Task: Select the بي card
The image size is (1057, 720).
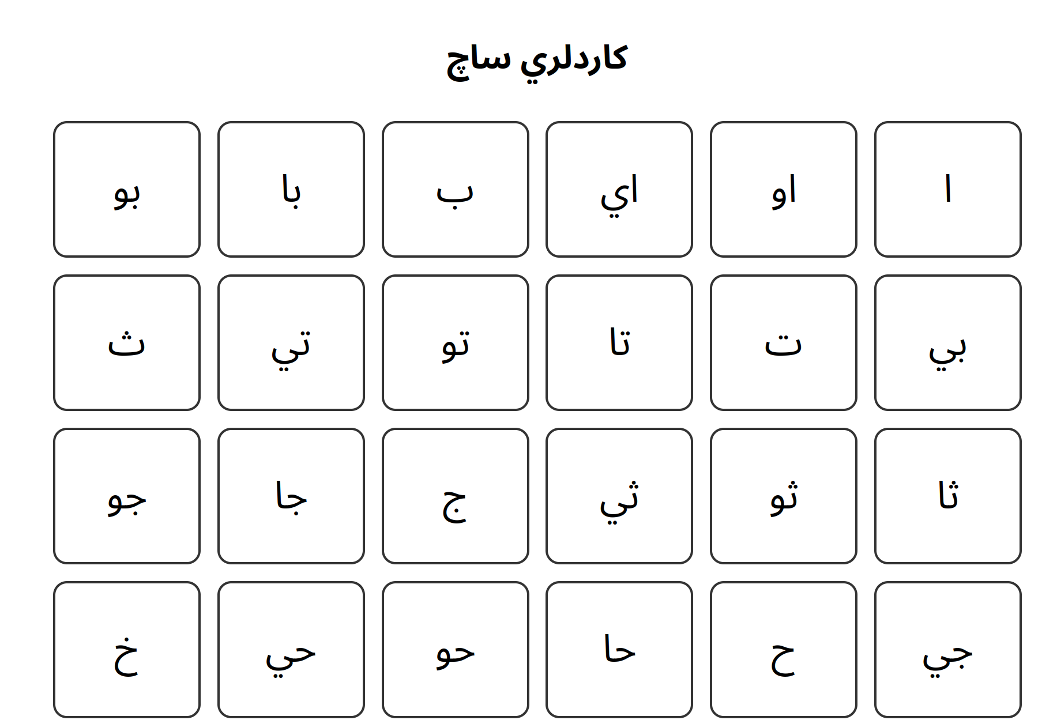Action: coord(947,342)
